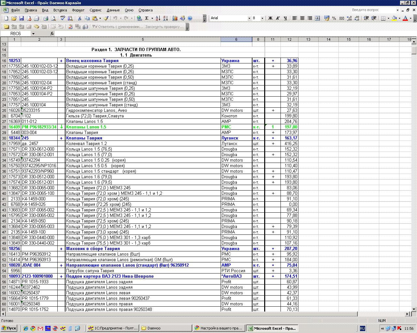The width and height of the screenshot is (417, 333).
Task: Print the sheet using printer icon
Action: (x=46, y=18)
